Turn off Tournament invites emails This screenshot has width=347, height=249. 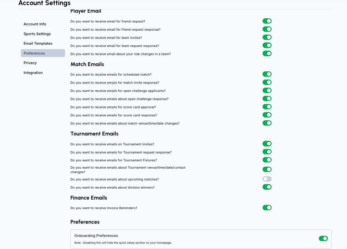pyautogui.click(x=267, y=144)
